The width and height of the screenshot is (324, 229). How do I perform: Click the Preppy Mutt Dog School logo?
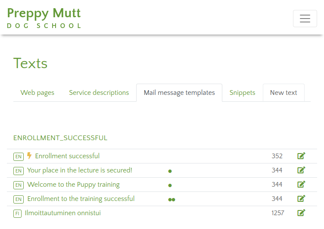[44, 18]
